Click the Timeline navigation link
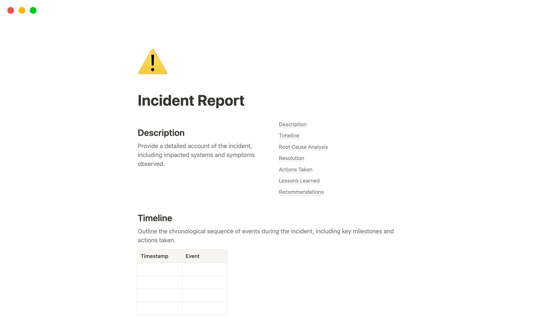 [x=289, y=136]
